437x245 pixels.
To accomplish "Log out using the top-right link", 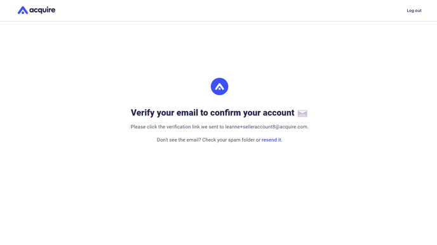I will tap(414, 11).
